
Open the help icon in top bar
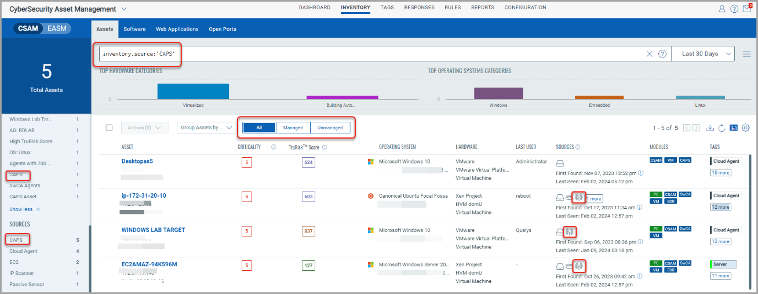click(734, 9)
